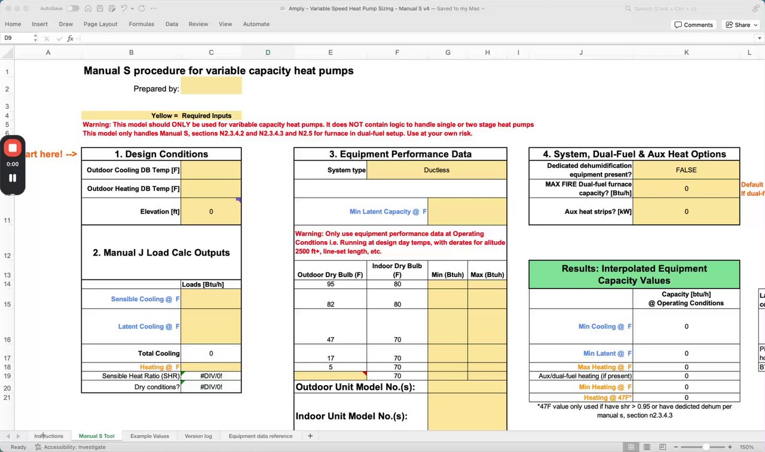This screenshot has width=765, height=452.
Task: Select column header D
Action: [x=268, y=53]
